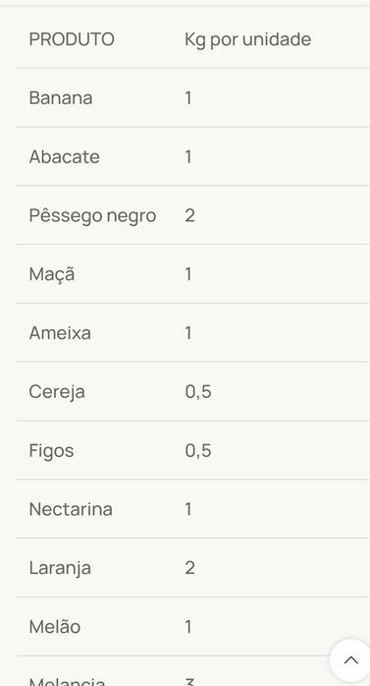Click the weight value 2 for Pêssego negro
Viewport: 370px width, 686px height.
(189, 215)
